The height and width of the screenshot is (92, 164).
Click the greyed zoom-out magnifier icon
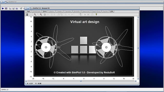click(38, 15)
